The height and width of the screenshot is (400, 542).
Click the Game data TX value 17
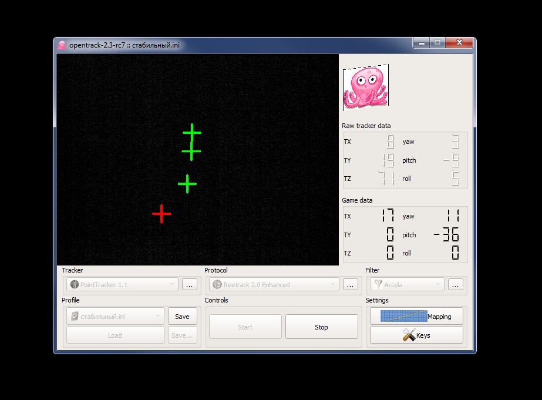coord(388,216)
